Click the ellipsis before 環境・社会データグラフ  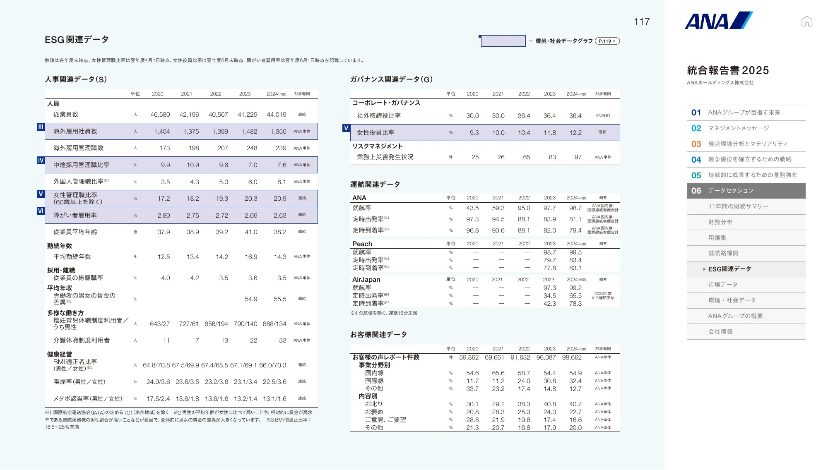[x=531, y=41]
